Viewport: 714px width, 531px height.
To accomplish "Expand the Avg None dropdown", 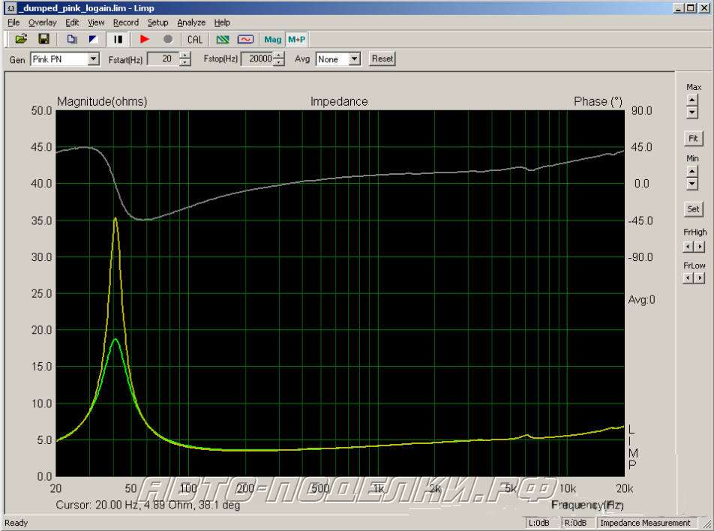I will (x=355, y=59).
